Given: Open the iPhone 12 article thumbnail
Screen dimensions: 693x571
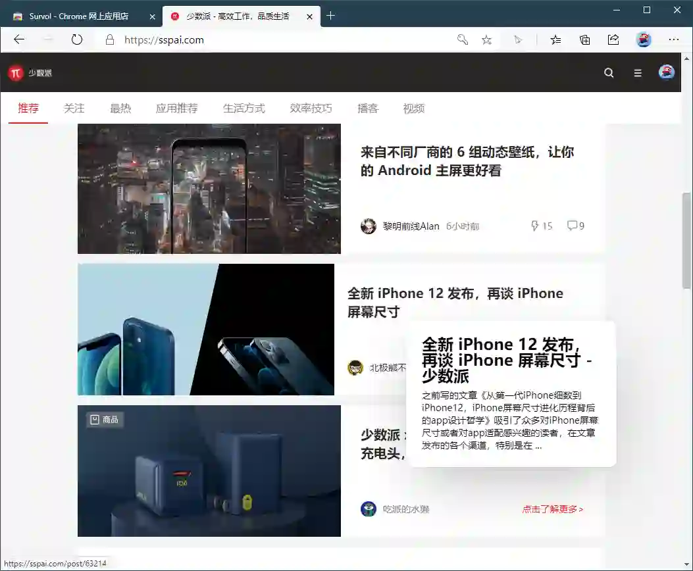Looking at the screenshot, I should [x=206, y=330].
